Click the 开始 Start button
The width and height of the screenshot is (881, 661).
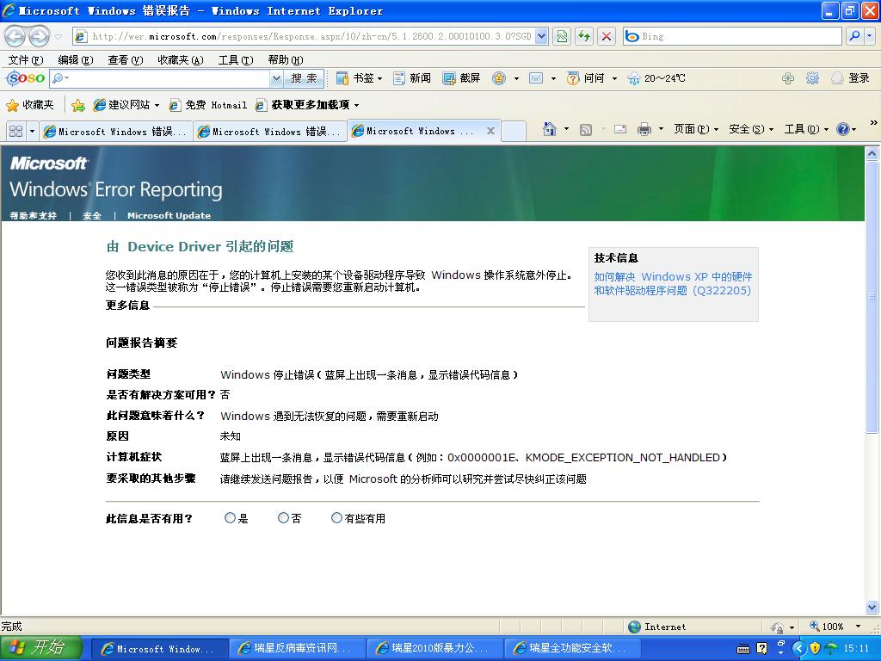[x=40, y=648]
